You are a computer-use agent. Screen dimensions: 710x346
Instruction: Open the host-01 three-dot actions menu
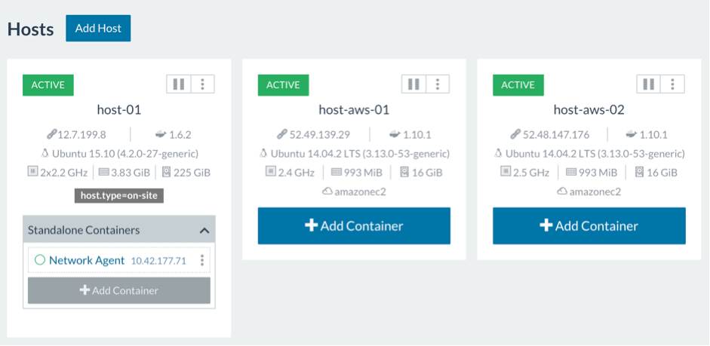[x=202, y=84]
